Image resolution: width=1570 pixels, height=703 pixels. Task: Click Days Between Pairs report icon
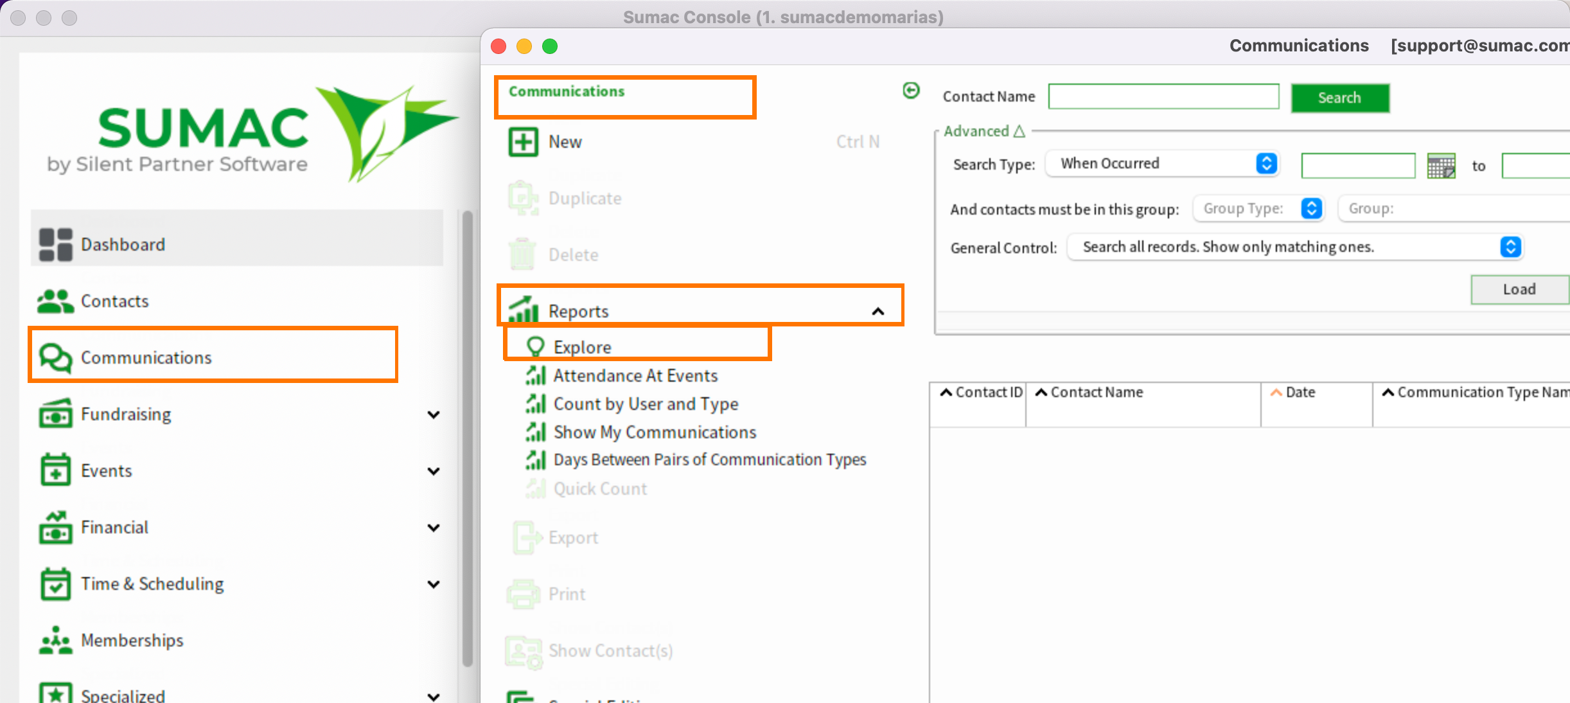point(535,459)
